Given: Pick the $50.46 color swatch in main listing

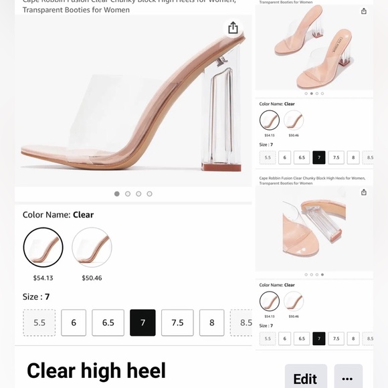Looking at the screenshot, I should point(92,248).
